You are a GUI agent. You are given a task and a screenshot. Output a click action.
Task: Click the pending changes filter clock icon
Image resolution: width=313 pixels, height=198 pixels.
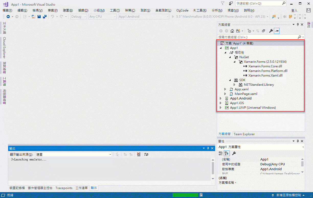(249, 31)
